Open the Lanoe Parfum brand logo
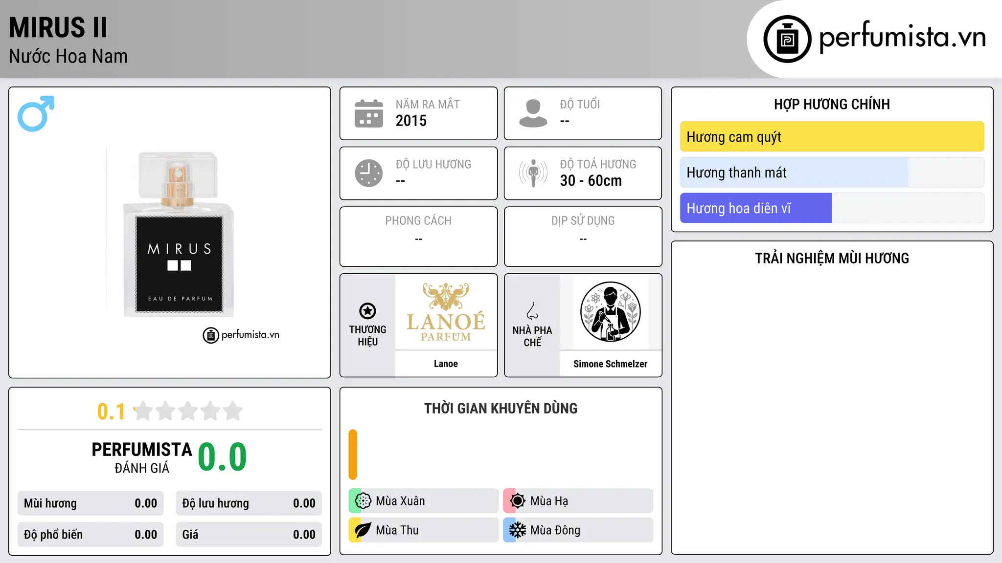This screenshot has height=563, width=1002. click(446, 312)
